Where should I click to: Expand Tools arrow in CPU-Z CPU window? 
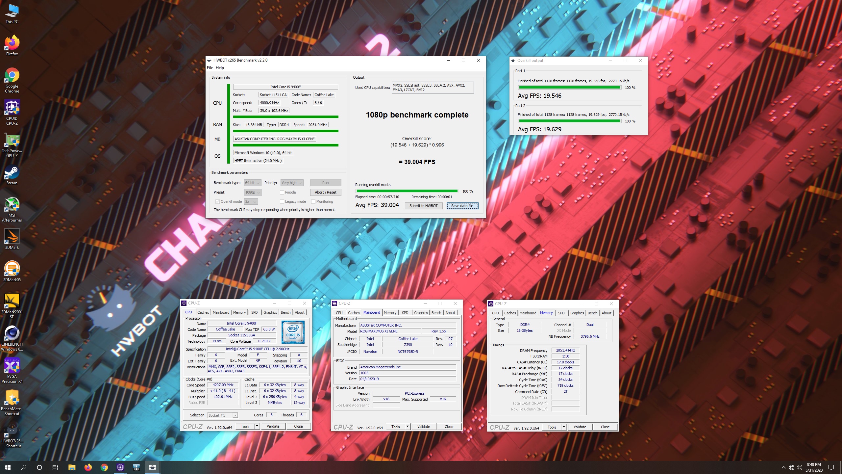pos(257,426)
